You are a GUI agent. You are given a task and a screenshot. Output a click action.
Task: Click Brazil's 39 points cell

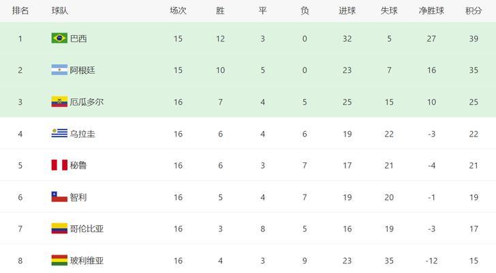(x=474, y=39)
